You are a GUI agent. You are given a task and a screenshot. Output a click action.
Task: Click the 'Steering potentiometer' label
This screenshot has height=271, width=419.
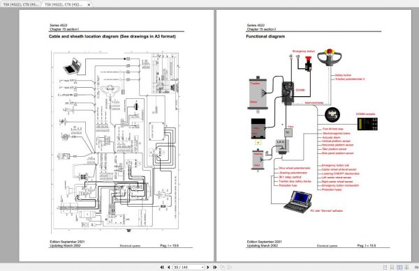click(293, 173)
